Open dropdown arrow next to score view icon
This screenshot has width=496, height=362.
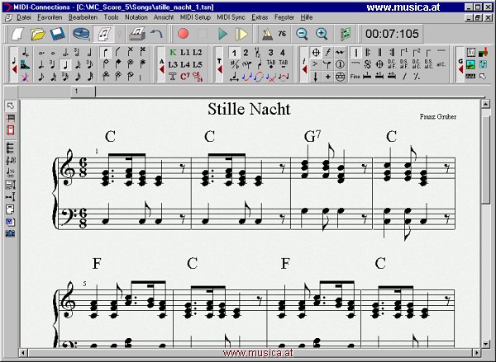tap(120, 34)
